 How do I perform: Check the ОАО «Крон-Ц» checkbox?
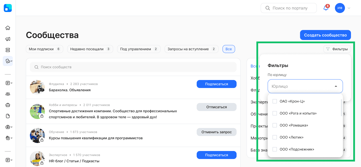tap(274, 101)
